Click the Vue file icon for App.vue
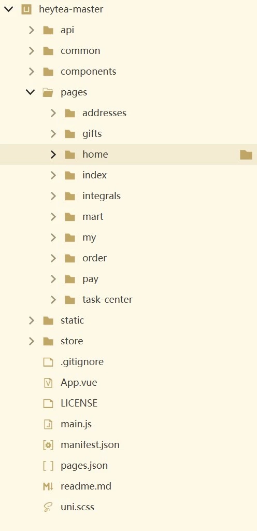Image resolution: width=257 pixels, height=531 pixels. pyautogui.click(x=48, y=383)
